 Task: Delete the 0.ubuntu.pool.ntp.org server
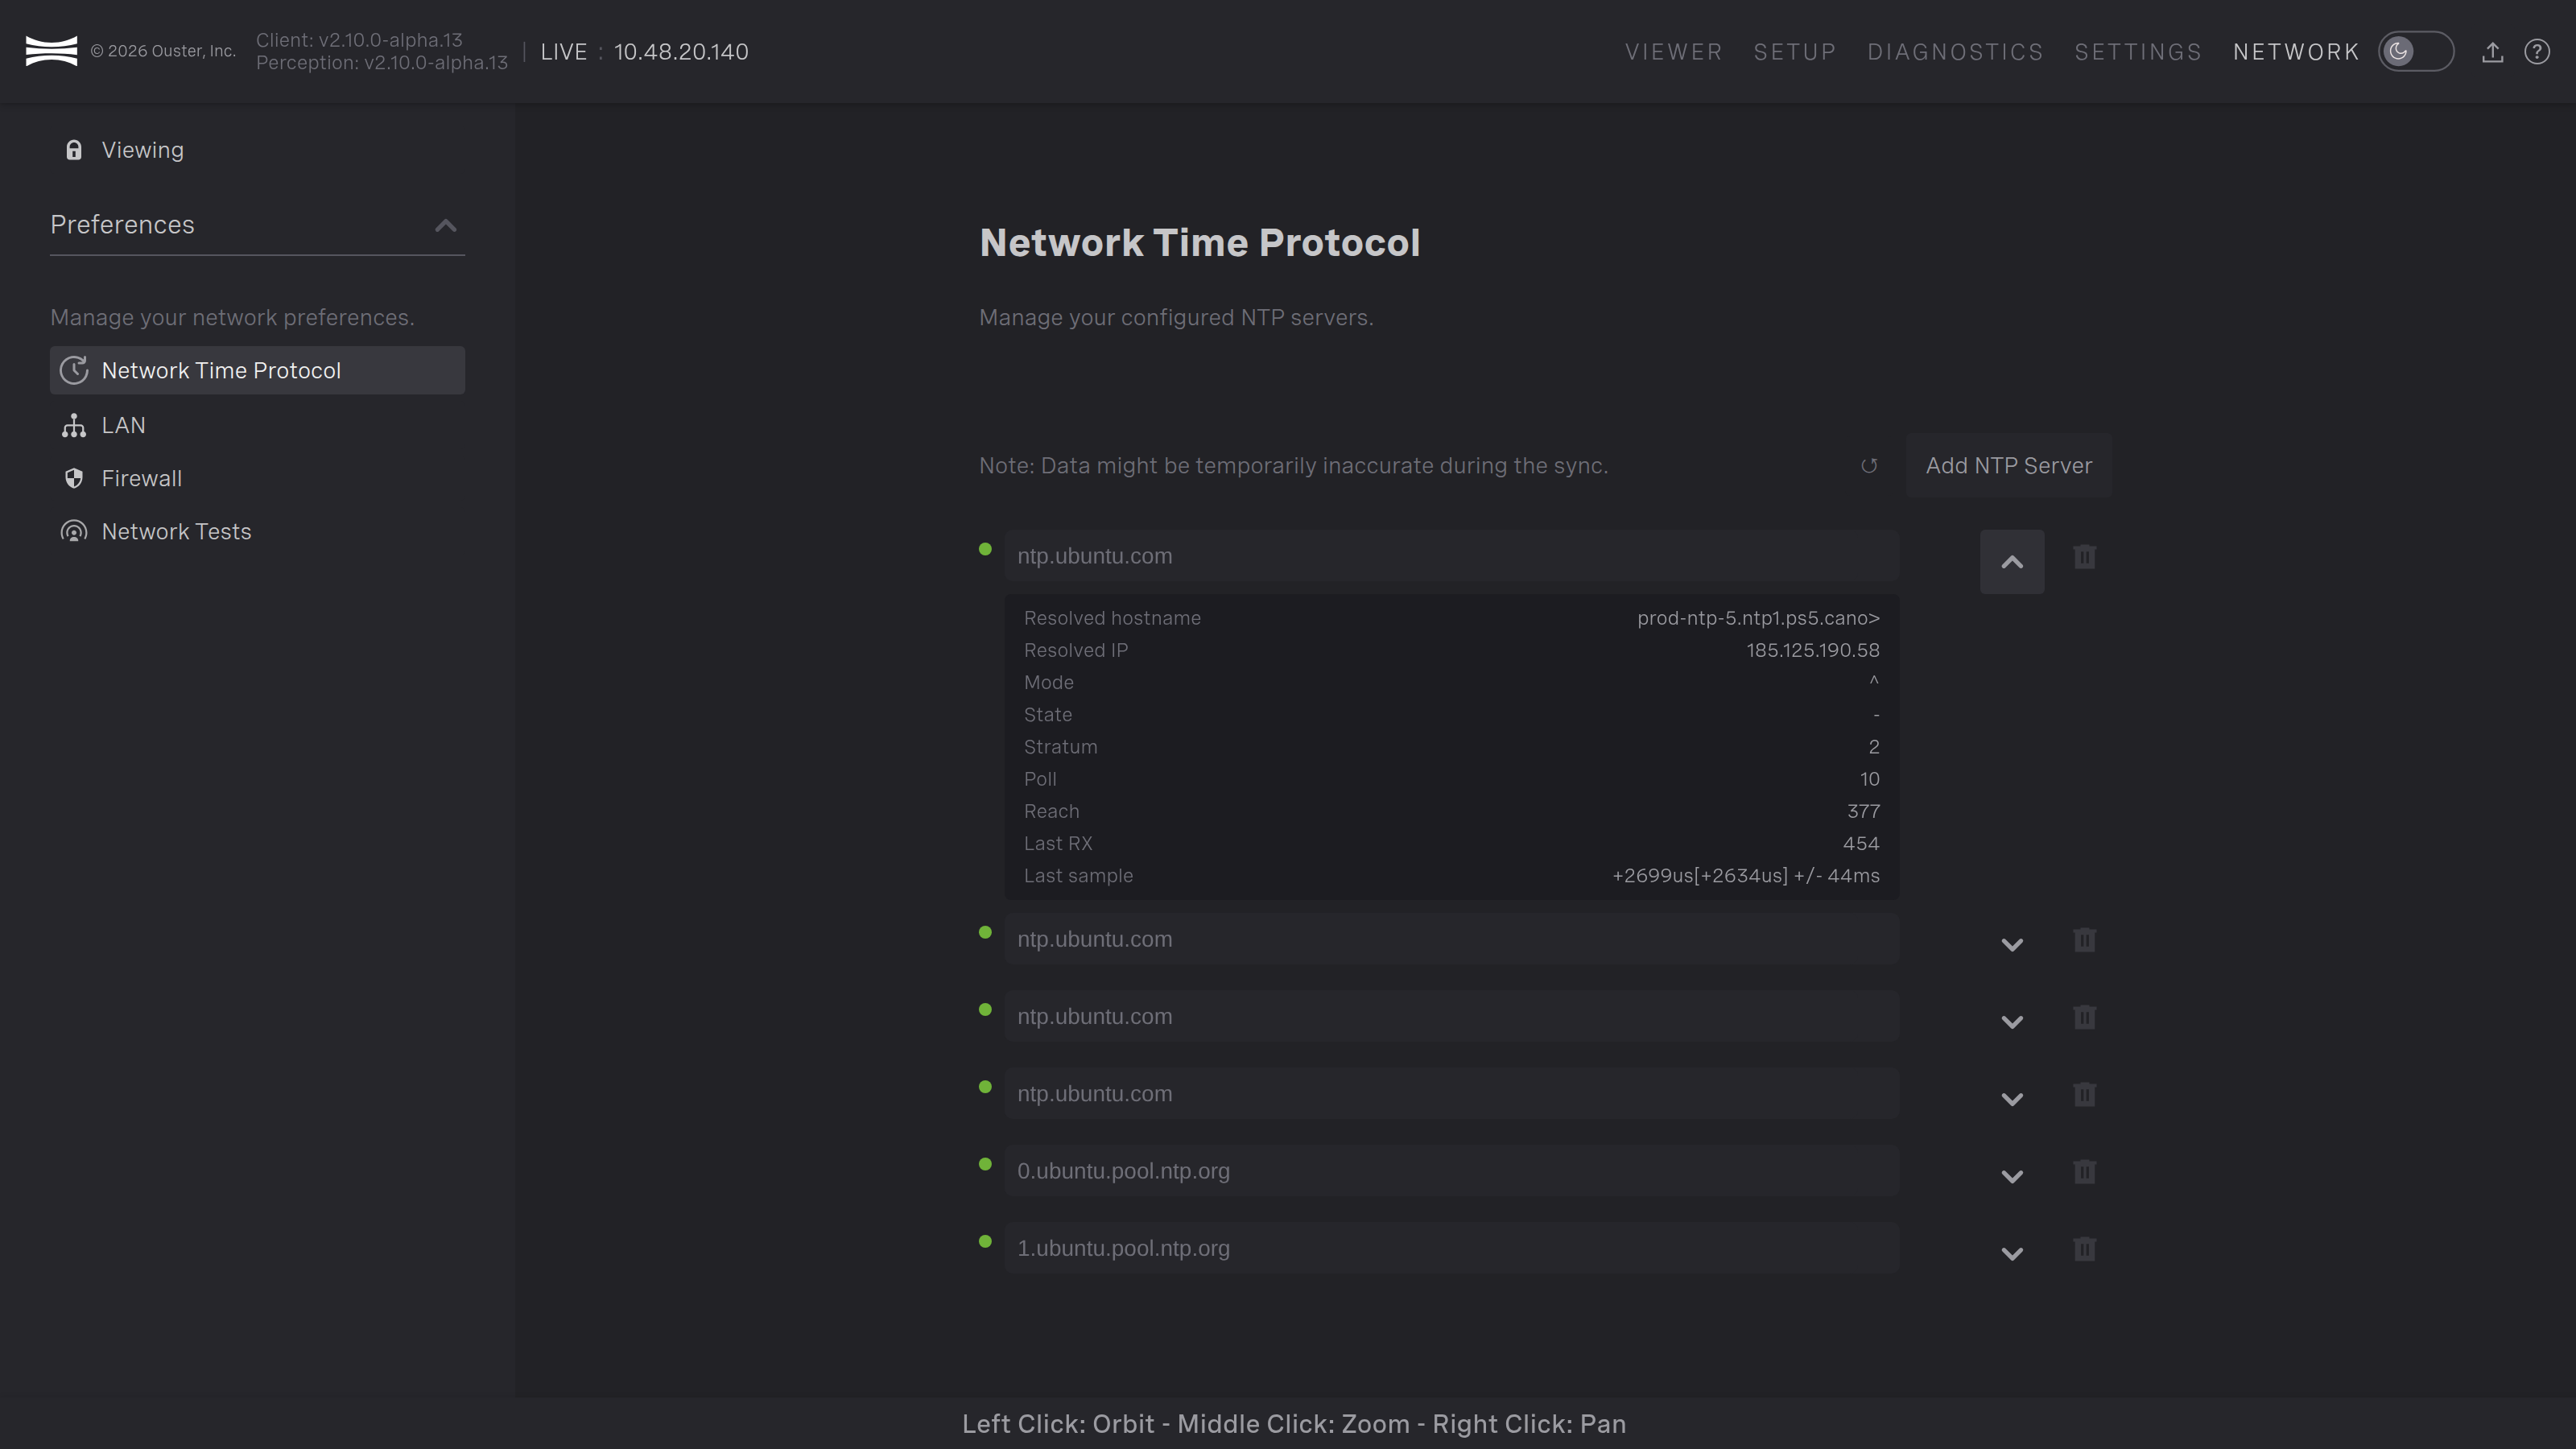pos(2084,1171)
